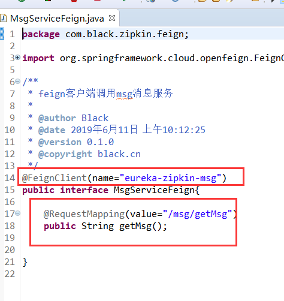This screenshot has width=284, height=301.
Task: Click the 'import' keyword on line 3
Action: (x=38, y=58)
